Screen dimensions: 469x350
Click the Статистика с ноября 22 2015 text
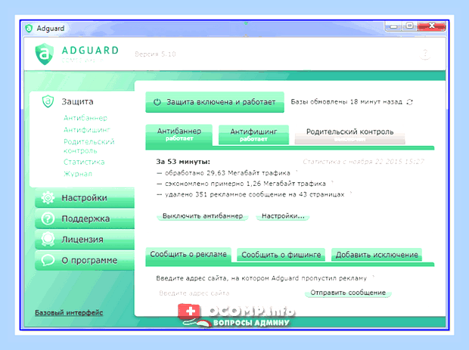363,162
